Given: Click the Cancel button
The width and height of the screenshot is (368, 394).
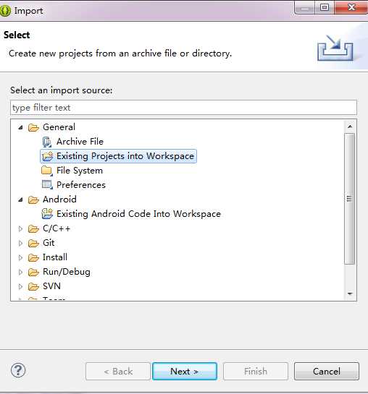Looking at the screenshot, I should click(327, 371).
